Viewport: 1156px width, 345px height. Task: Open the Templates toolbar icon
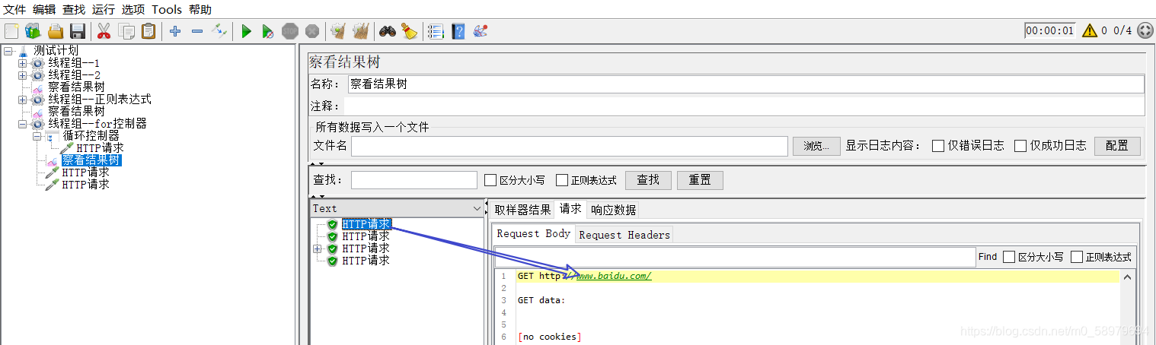33,31
